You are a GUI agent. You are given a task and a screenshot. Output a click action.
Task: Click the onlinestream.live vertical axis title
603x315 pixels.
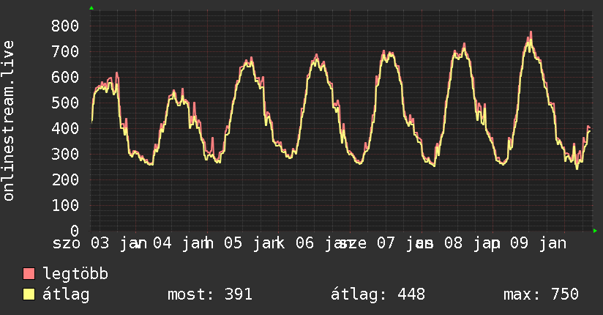[x=8, y=121]
